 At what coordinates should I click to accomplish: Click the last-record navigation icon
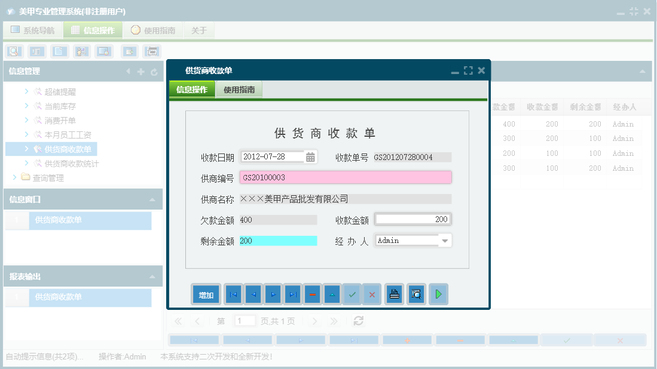pyautogui.click(x=292, y=294)
